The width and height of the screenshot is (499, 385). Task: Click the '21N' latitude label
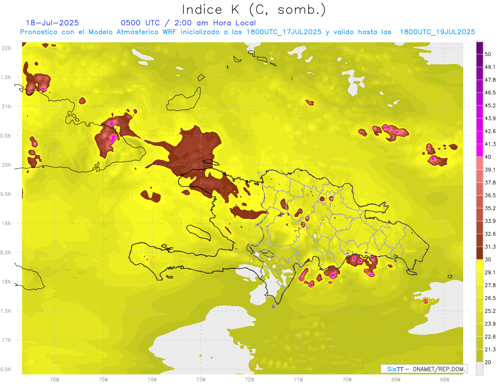pyautogui.click(x=6, y=106)
